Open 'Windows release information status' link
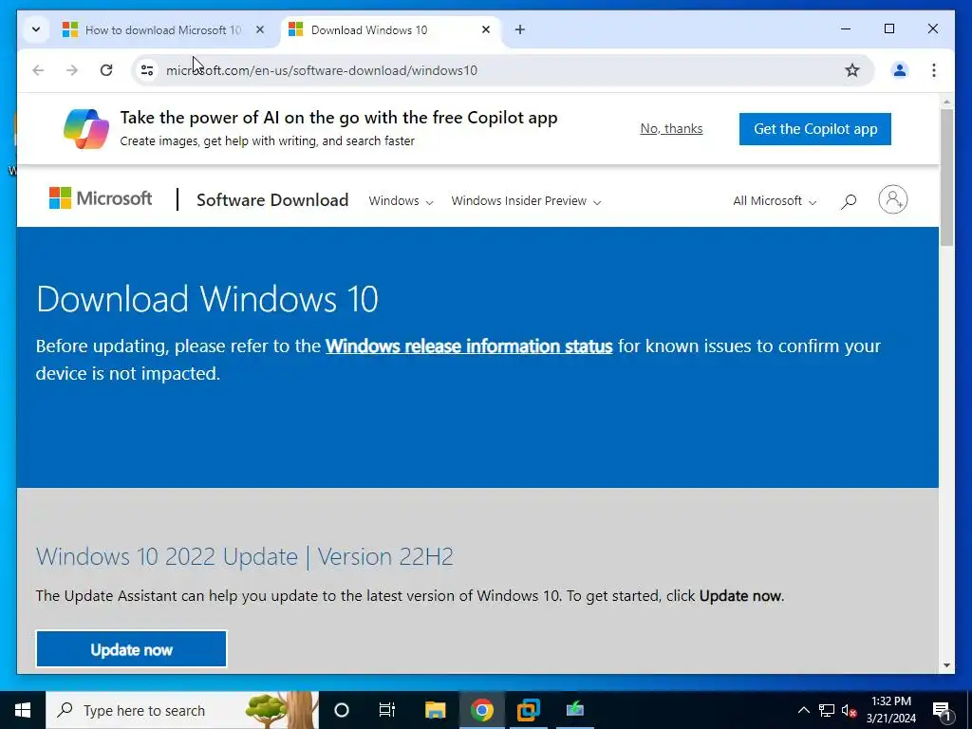Viewport: 972px width, 729px height. (469, 346)
